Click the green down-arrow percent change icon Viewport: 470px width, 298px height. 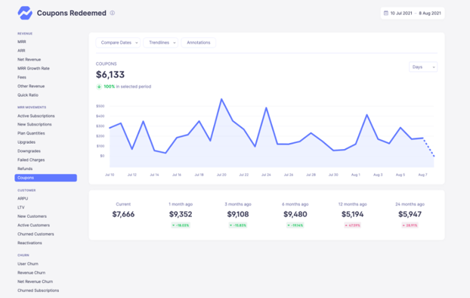(x=99, y=86)
